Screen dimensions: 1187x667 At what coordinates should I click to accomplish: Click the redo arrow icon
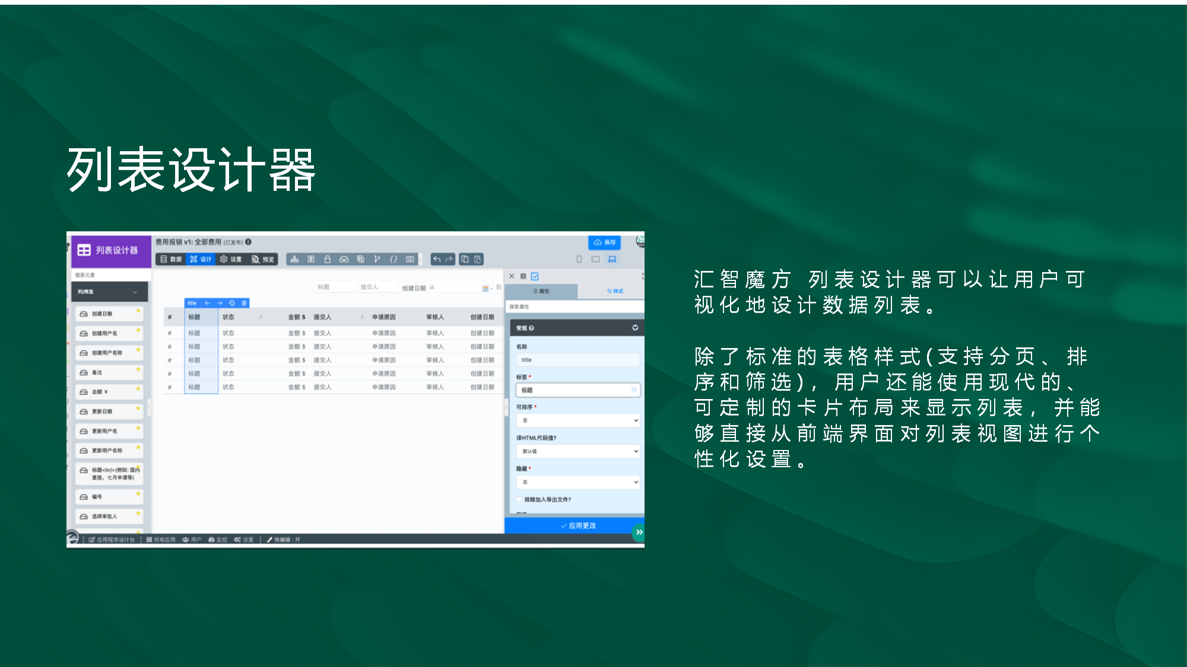pyautogui.click(x=449, y=259)
